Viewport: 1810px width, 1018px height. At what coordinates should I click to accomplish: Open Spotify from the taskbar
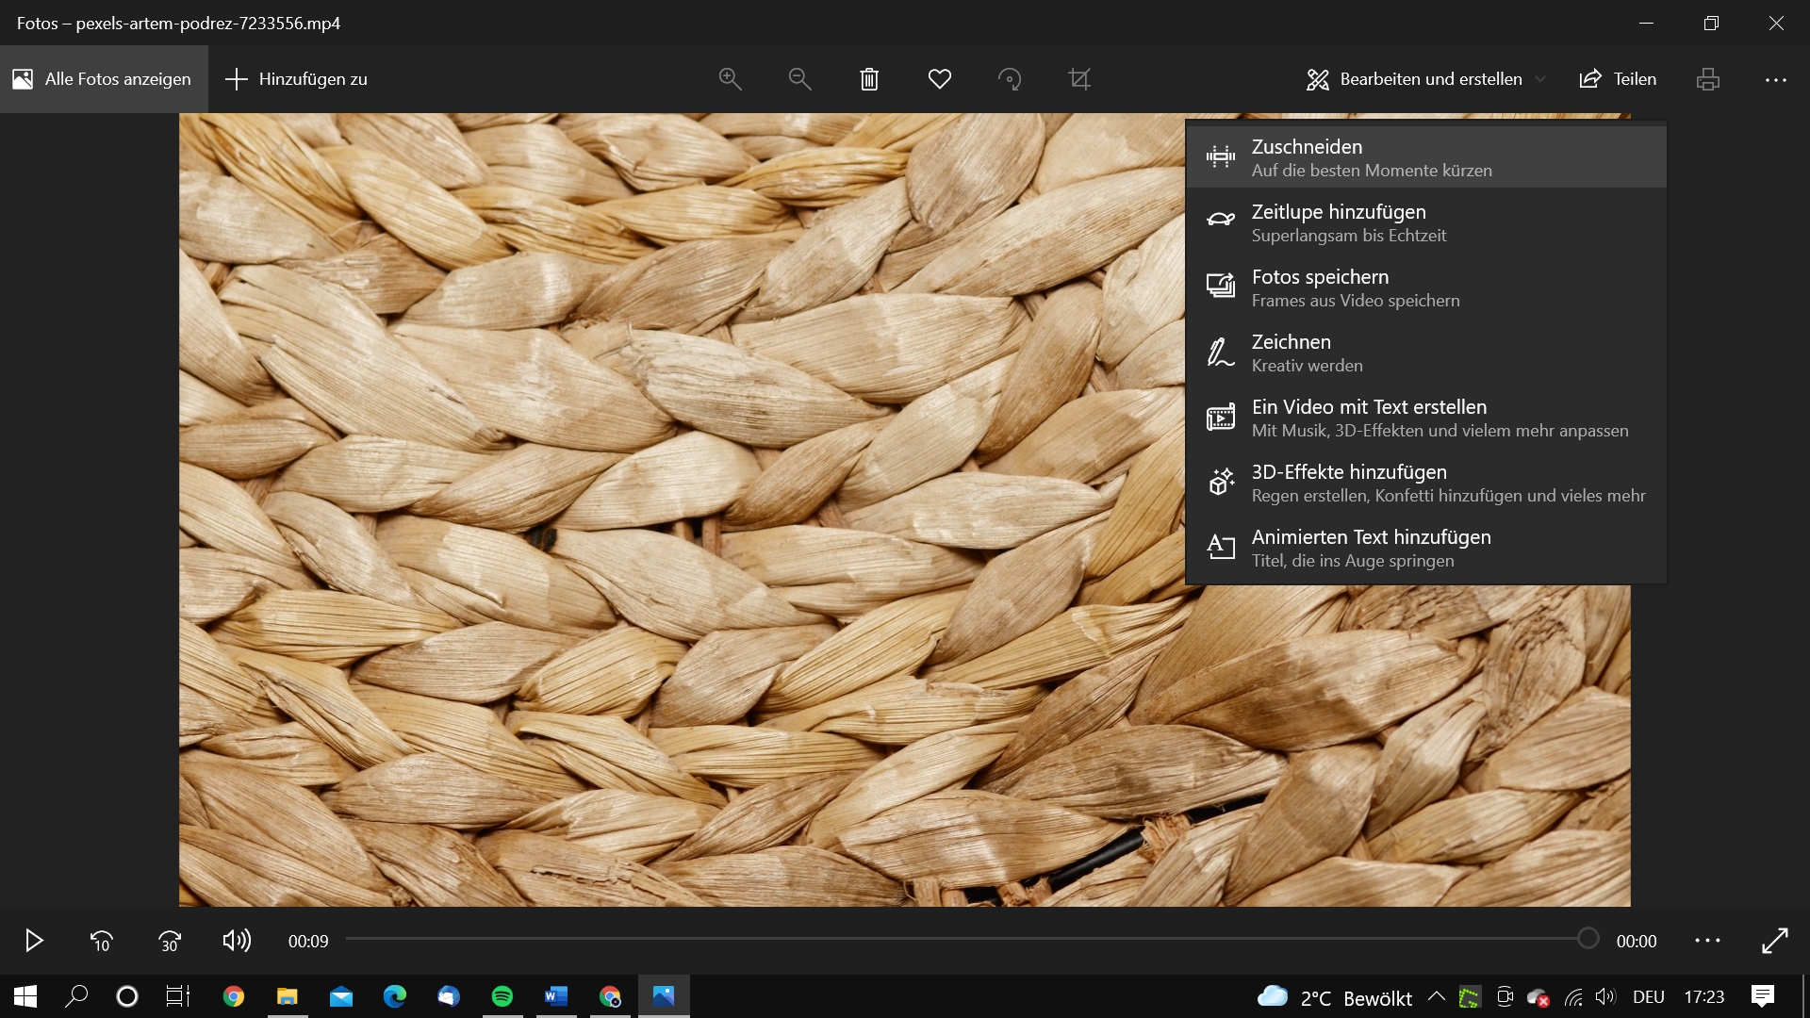click(502, 996)
